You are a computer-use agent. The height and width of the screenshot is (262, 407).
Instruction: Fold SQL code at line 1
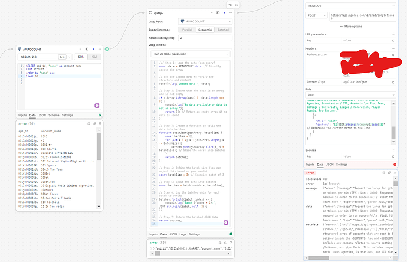pos(24,66)
